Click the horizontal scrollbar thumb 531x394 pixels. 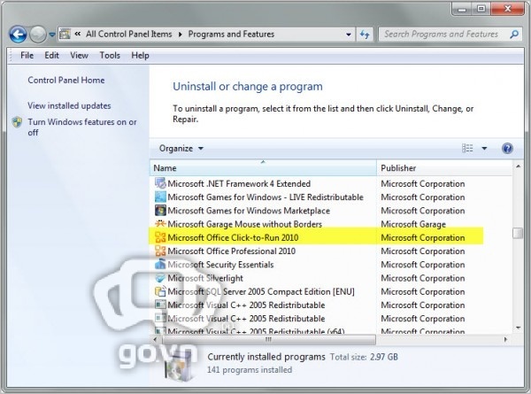click(268, 339)
